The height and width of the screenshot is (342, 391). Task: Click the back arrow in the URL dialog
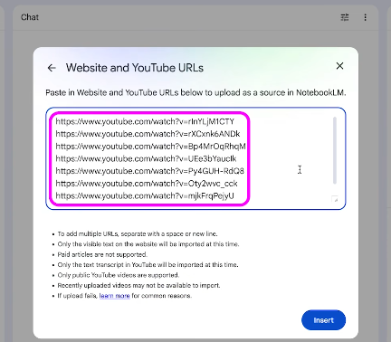[52, 68]
